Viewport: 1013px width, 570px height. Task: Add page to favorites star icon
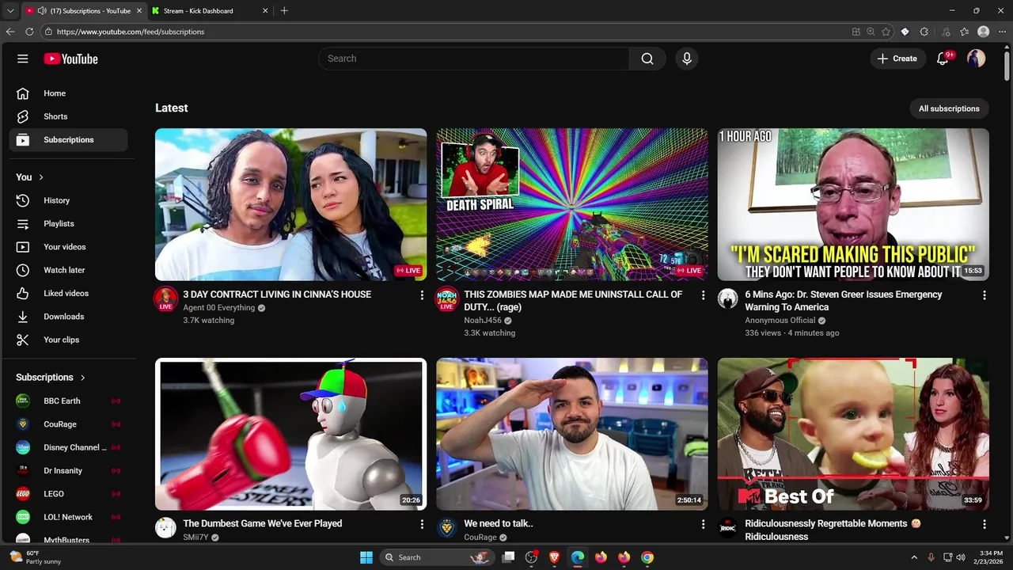click(886, 32)
